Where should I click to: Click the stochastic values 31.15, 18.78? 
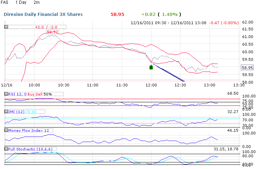[226, 149]
